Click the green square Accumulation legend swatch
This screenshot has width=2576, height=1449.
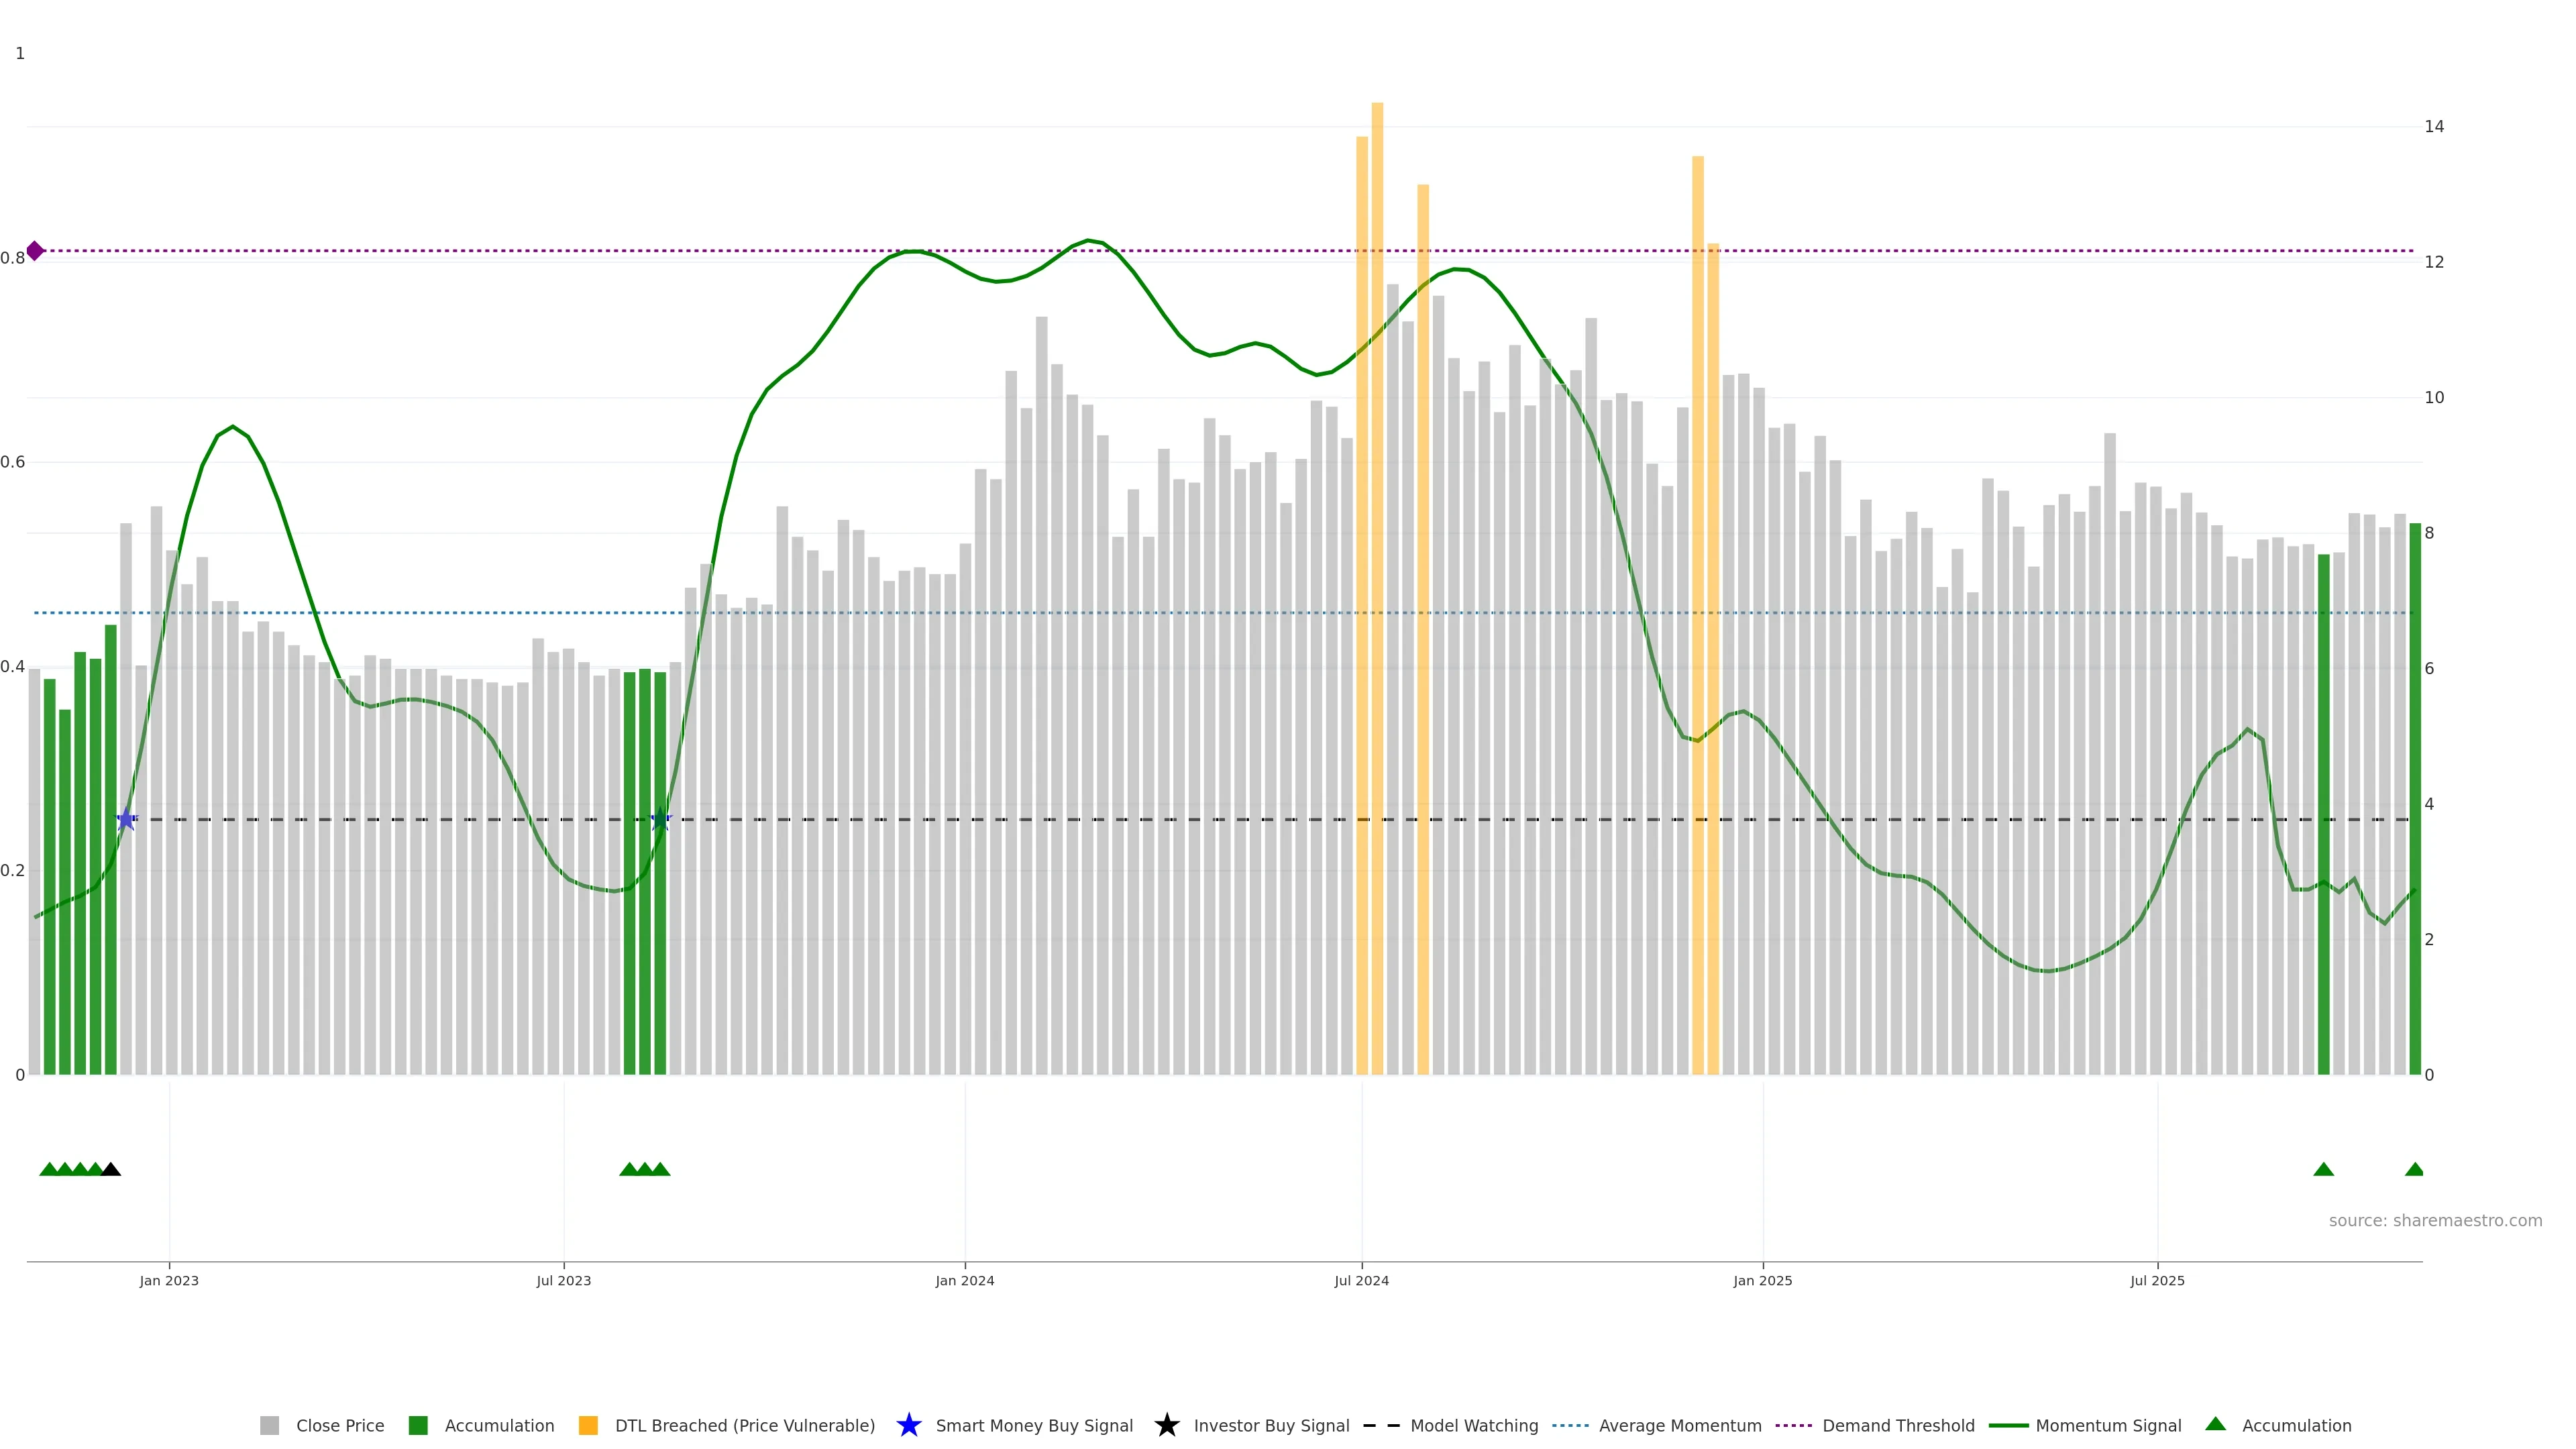[418, 1426]
